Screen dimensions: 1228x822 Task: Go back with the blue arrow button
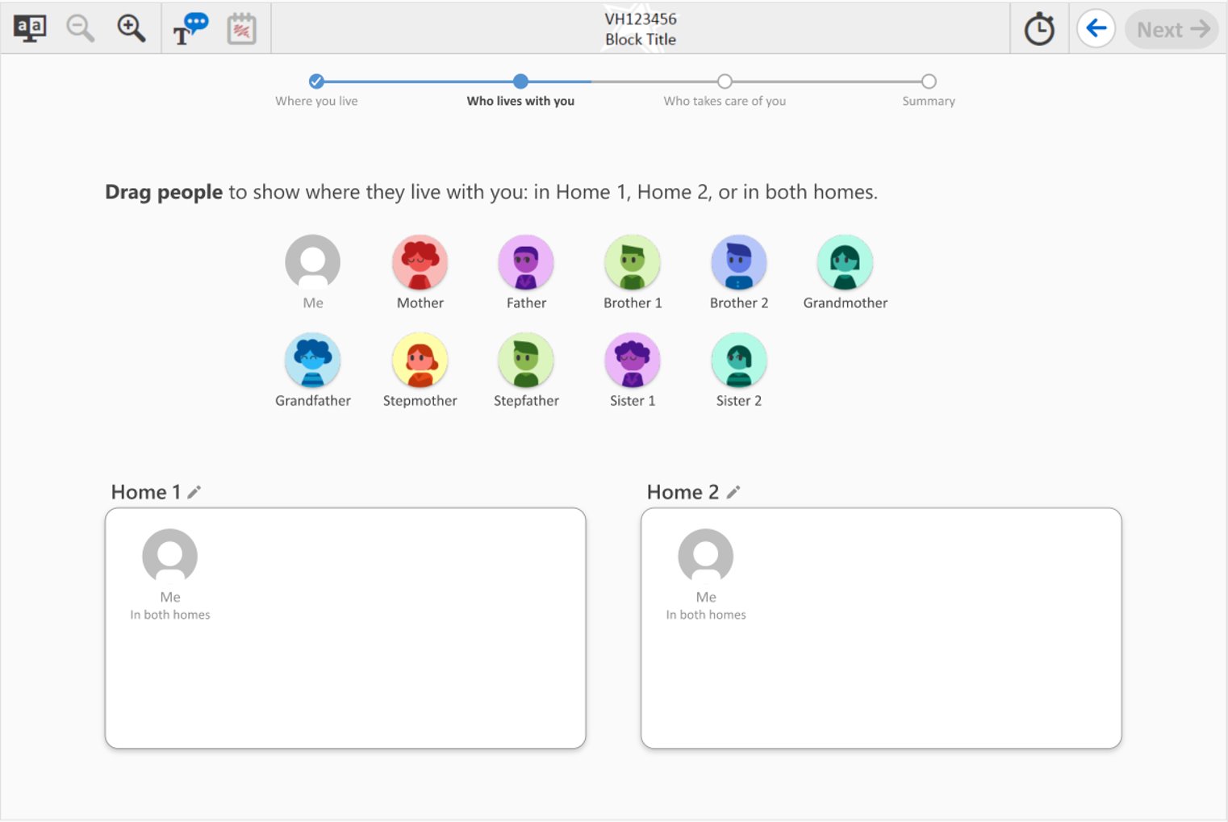point(1096,29)
